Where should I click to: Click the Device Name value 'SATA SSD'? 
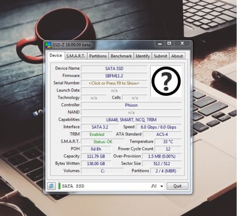click(114, 68)
